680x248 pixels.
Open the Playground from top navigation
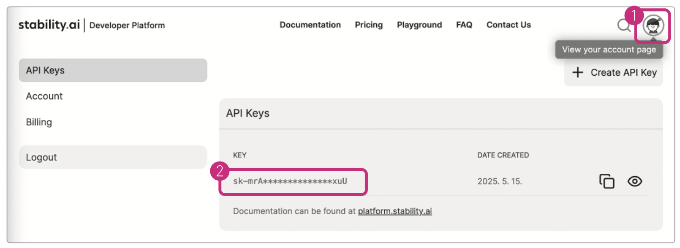419,25
